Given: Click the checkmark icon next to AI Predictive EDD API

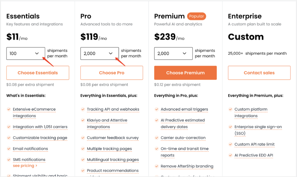Looking at the screenshot, I should tap(230, 155).
